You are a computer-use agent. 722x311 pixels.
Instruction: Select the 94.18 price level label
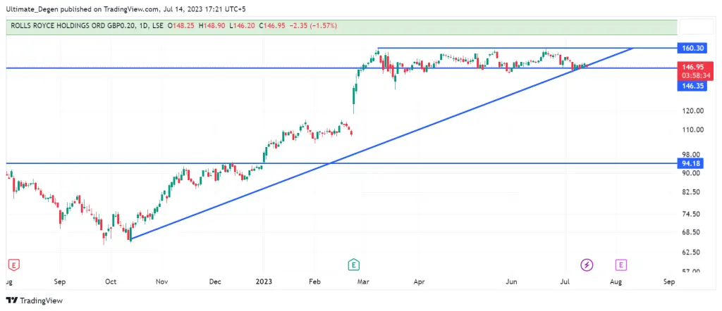click(x=691, y=163)
